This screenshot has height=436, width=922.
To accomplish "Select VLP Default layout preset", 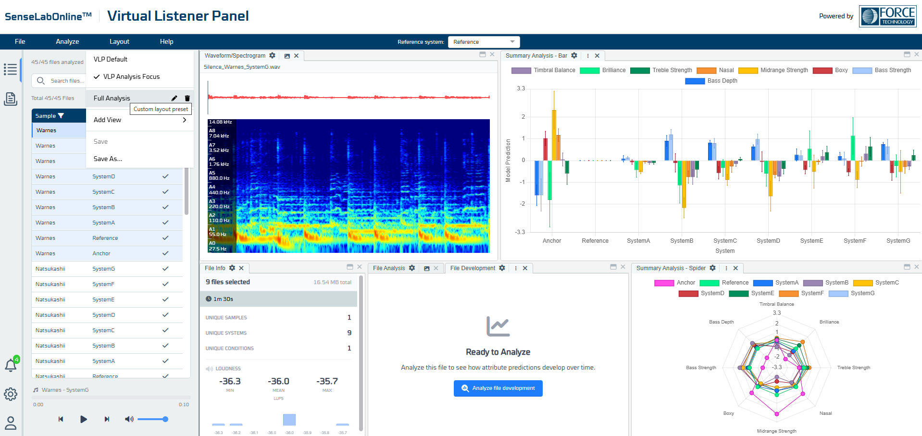I will (x=111, y=59).
